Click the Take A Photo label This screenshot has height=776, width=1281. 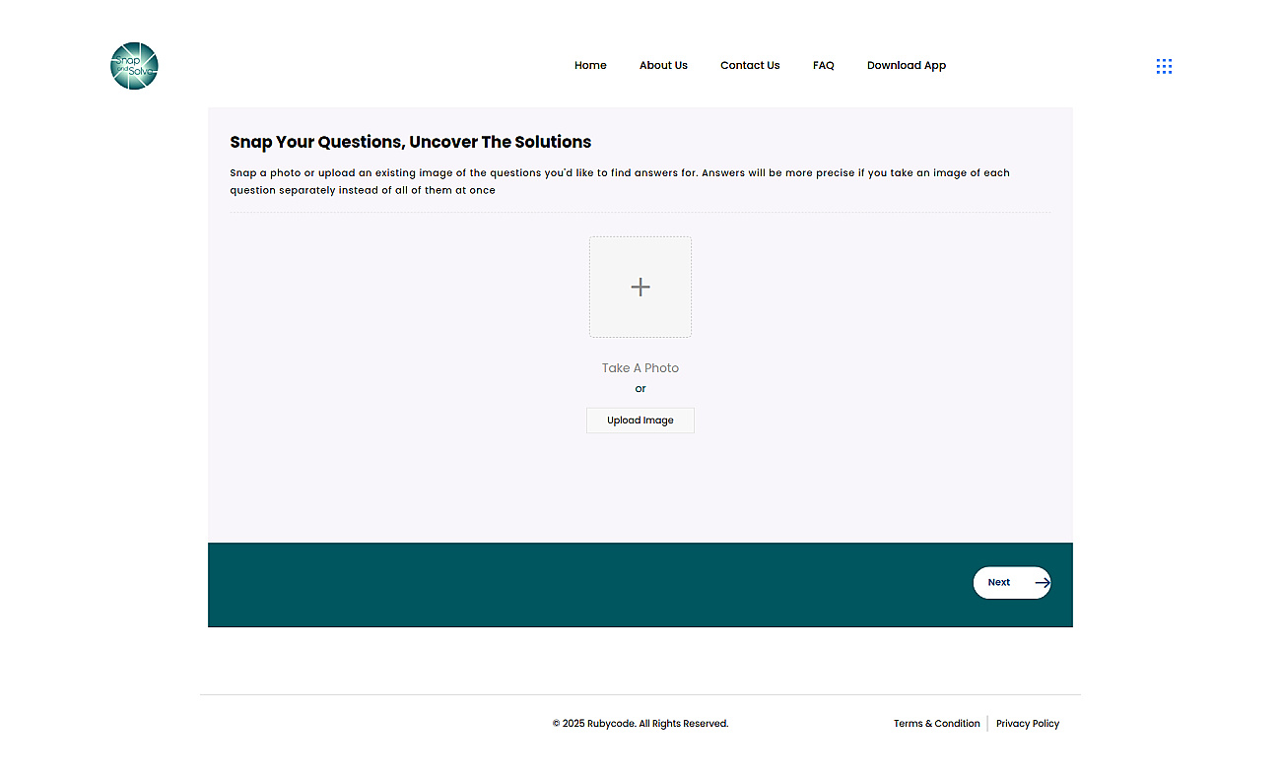coord(640,367)
